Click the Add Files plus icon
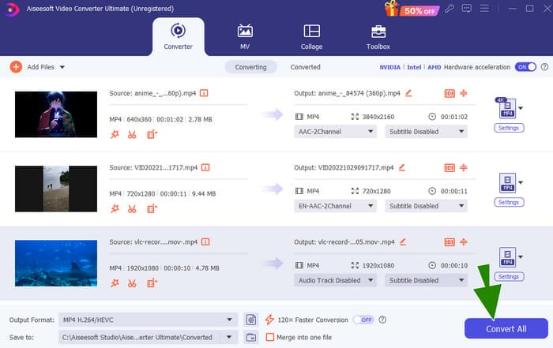 pos(16,67)
